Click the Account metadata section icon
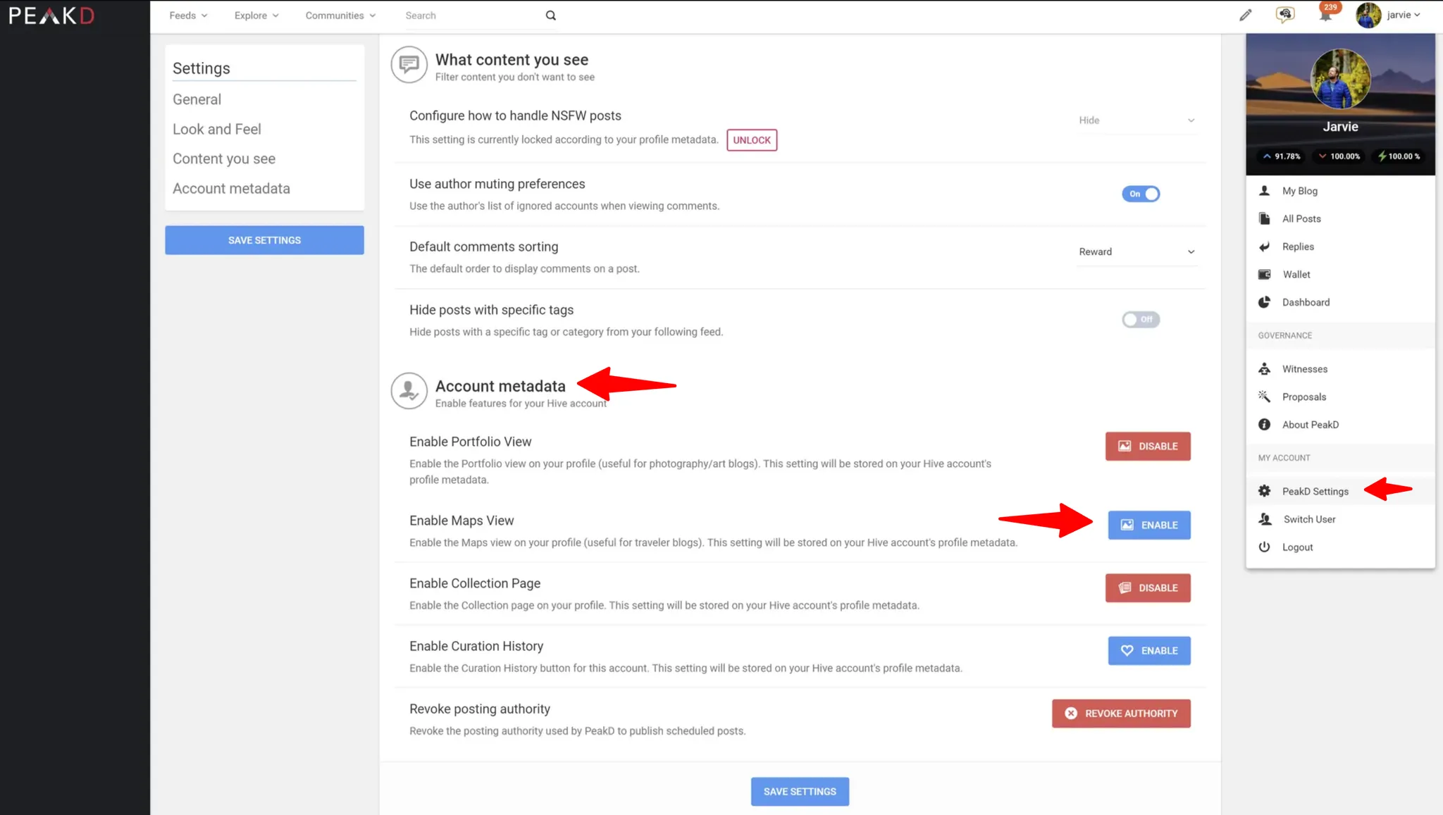The height and width of the screenshot is (815, 1443). coord(409,391)
